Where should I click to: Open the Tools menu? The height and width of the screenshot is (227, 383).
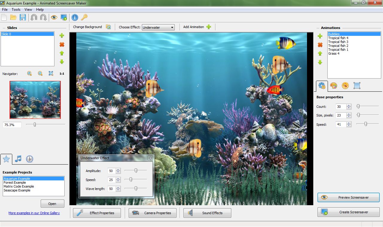16,9
